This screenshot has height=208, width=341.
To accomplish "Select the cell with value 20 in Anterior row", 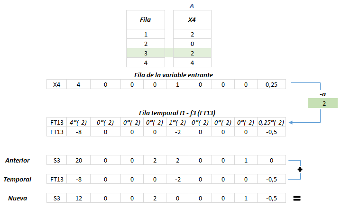I will 78,161.
